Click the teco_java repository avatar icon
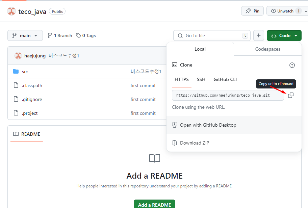This screenshot has width=308, height=208. [x=11, y=11]
